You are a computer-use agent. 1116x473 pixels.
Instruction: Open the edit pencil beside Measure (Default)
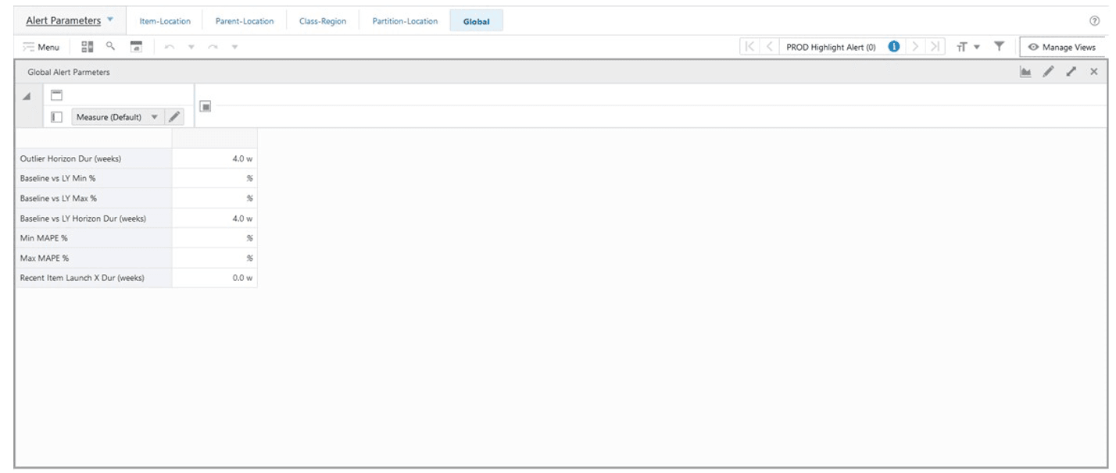176,116
